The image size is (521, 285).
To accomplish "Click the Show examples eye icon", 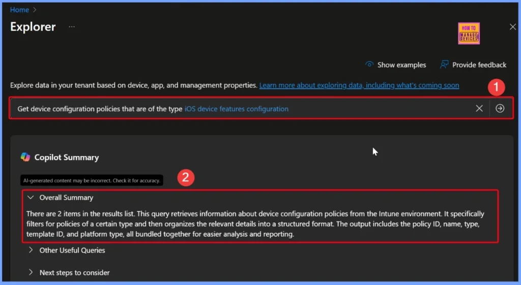I will (369, 65).
